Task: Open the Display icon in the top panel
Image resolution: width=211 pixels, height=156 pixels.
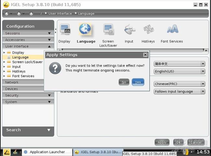Action: point(65,29)
